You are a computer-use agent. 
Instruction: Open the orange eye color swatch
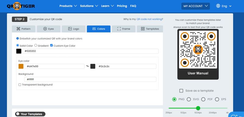click(21, 66)
